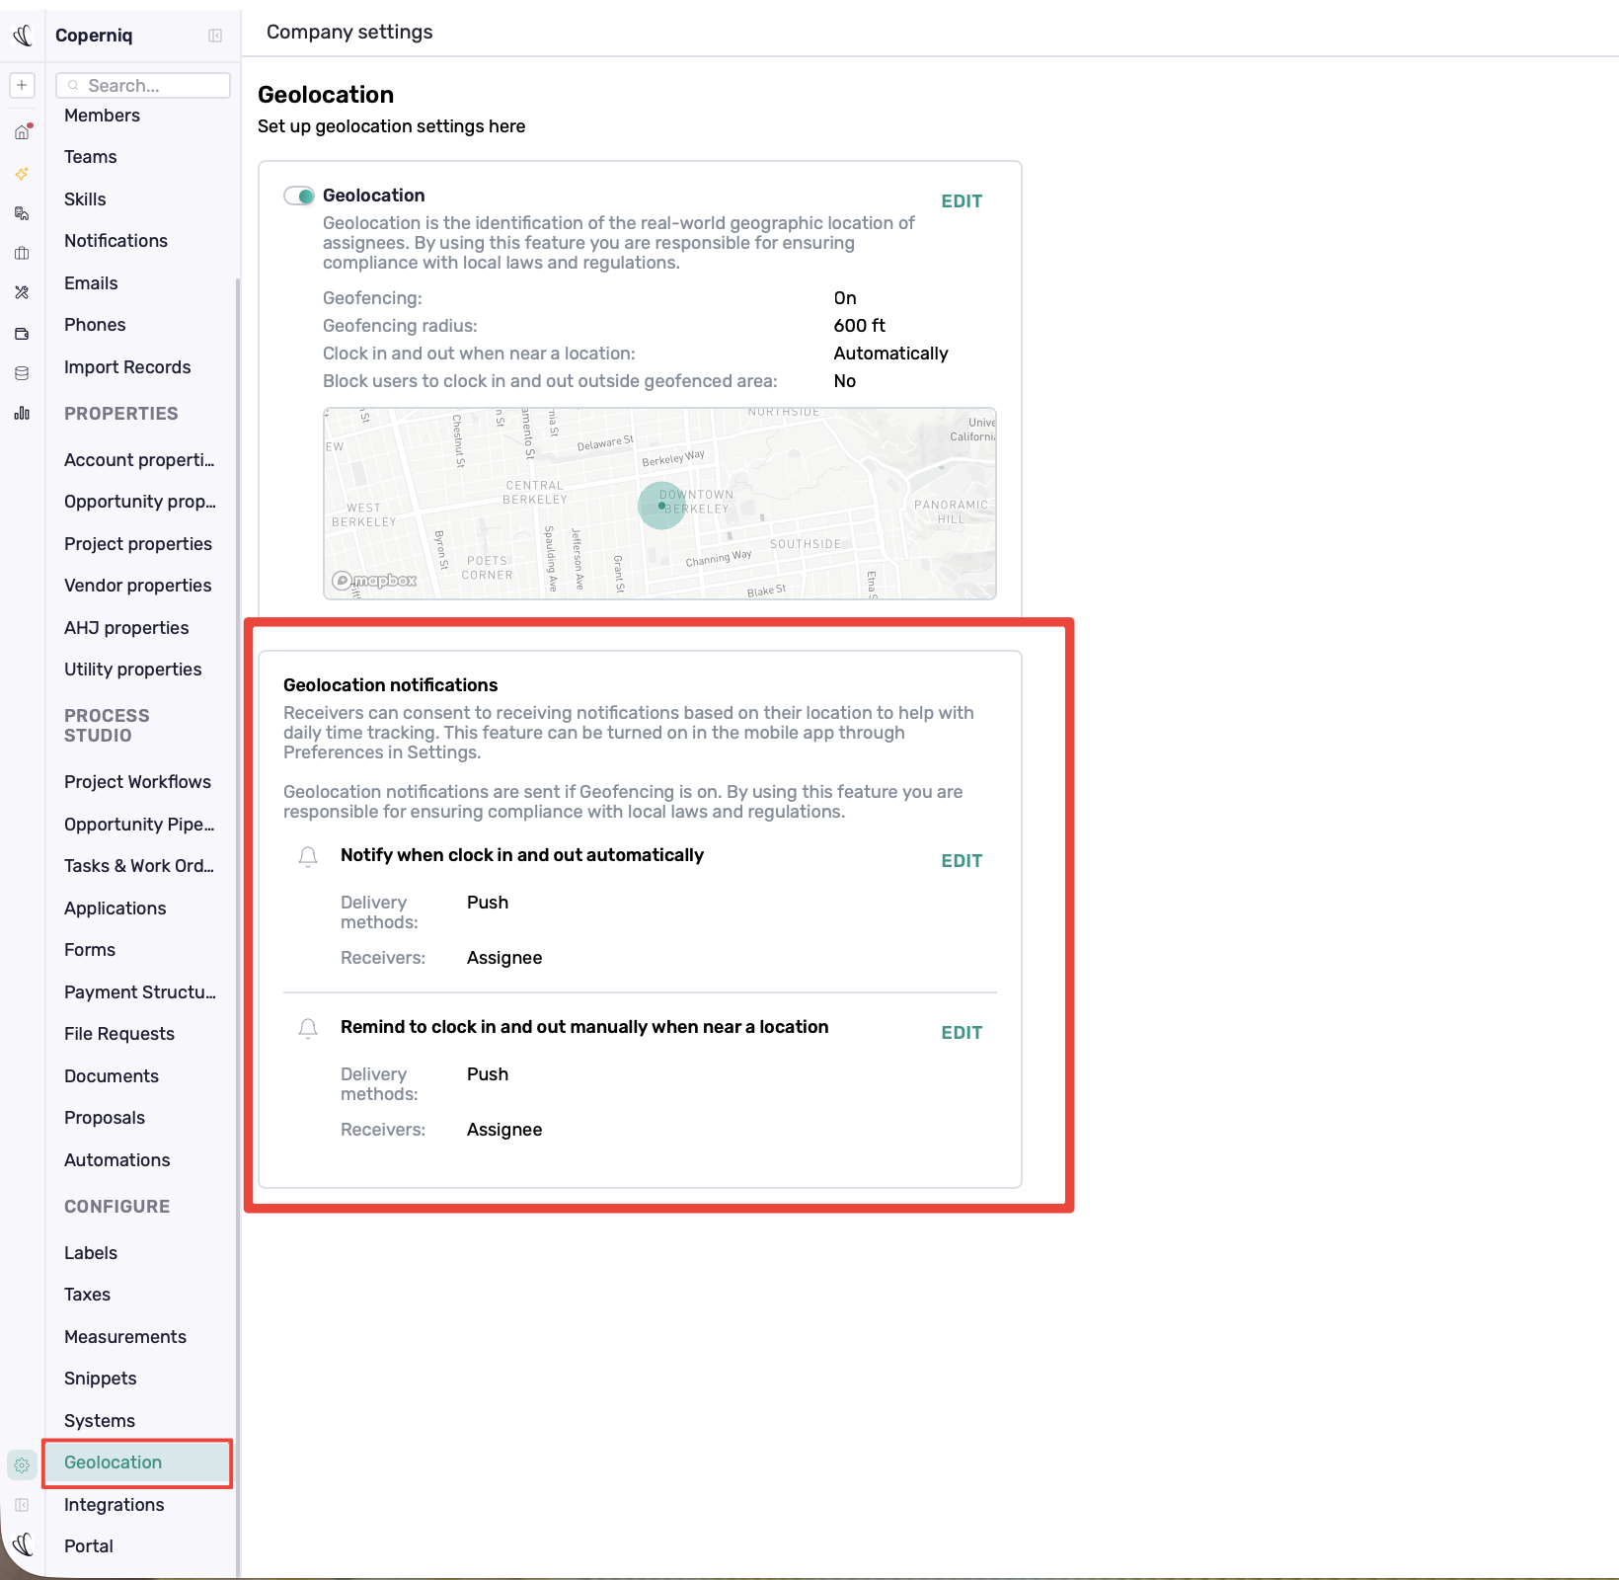Open AHJ properties

coord(126,628)
